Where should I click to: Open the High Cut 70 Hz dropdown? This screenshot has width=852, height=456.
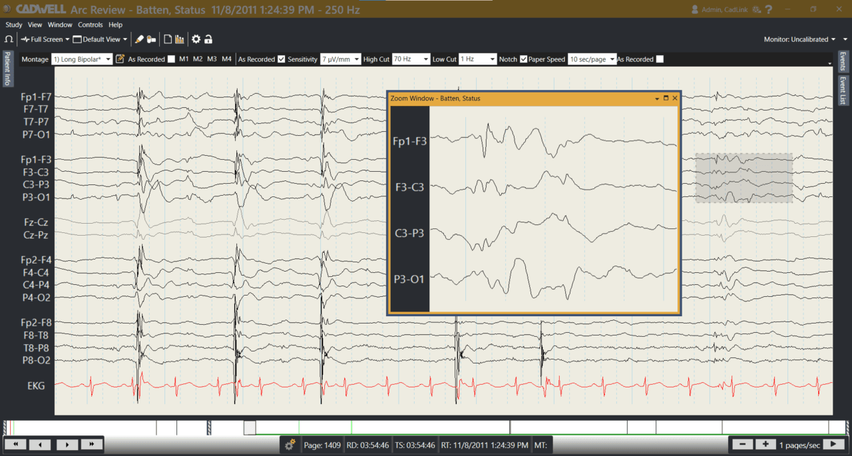[x=411, y=59]
